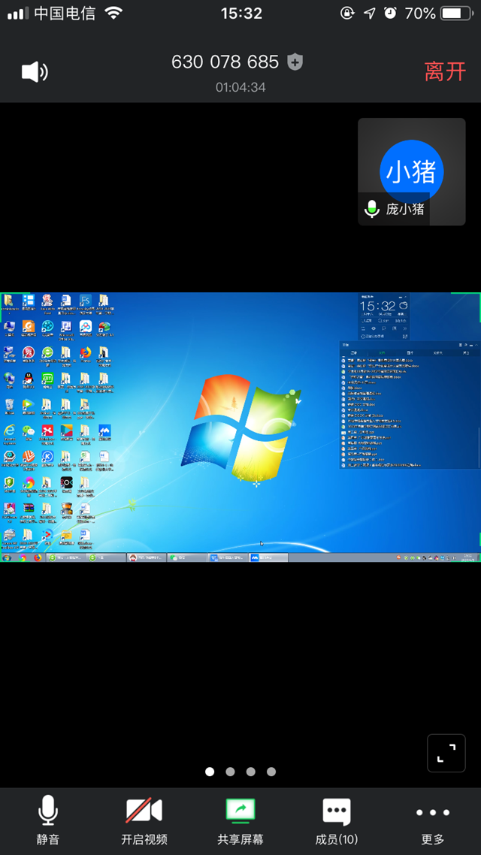The width and height of the screenshot is (481, 855).
Task: Click the WeChat desktop icon
Action: [x=29, y=431]
